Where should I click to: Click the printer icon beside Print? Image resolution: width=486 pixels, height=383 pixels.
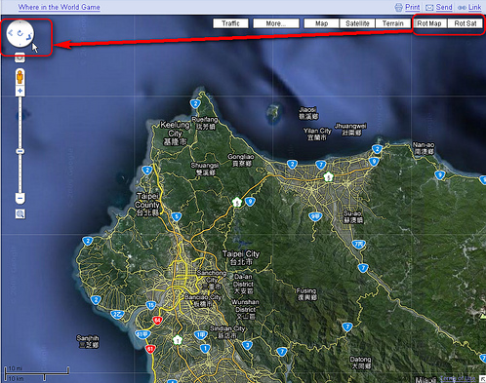tap(398, 7)
